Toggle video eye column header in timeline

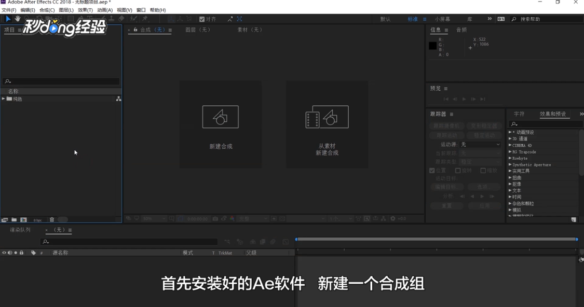[4, 253]
